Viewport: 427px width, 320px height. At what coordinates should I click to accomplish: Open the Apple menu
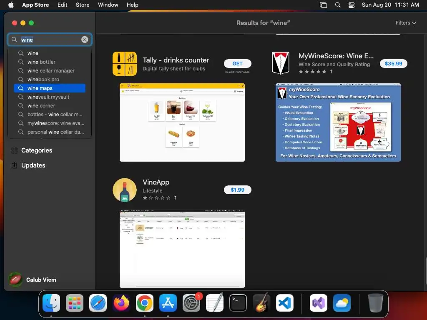[11, 5]
